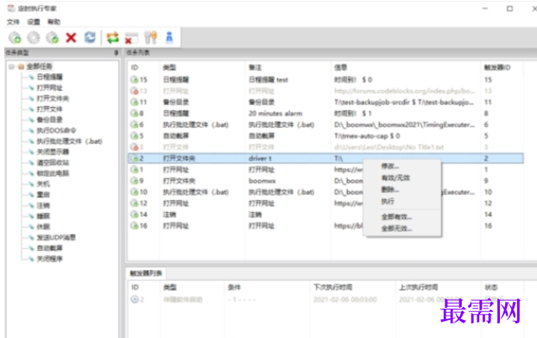The width and height of the screenshot is (537, 338).
Task: Click the 'boomwx' remark cell in row 9
Action: [x=262, y=180]
